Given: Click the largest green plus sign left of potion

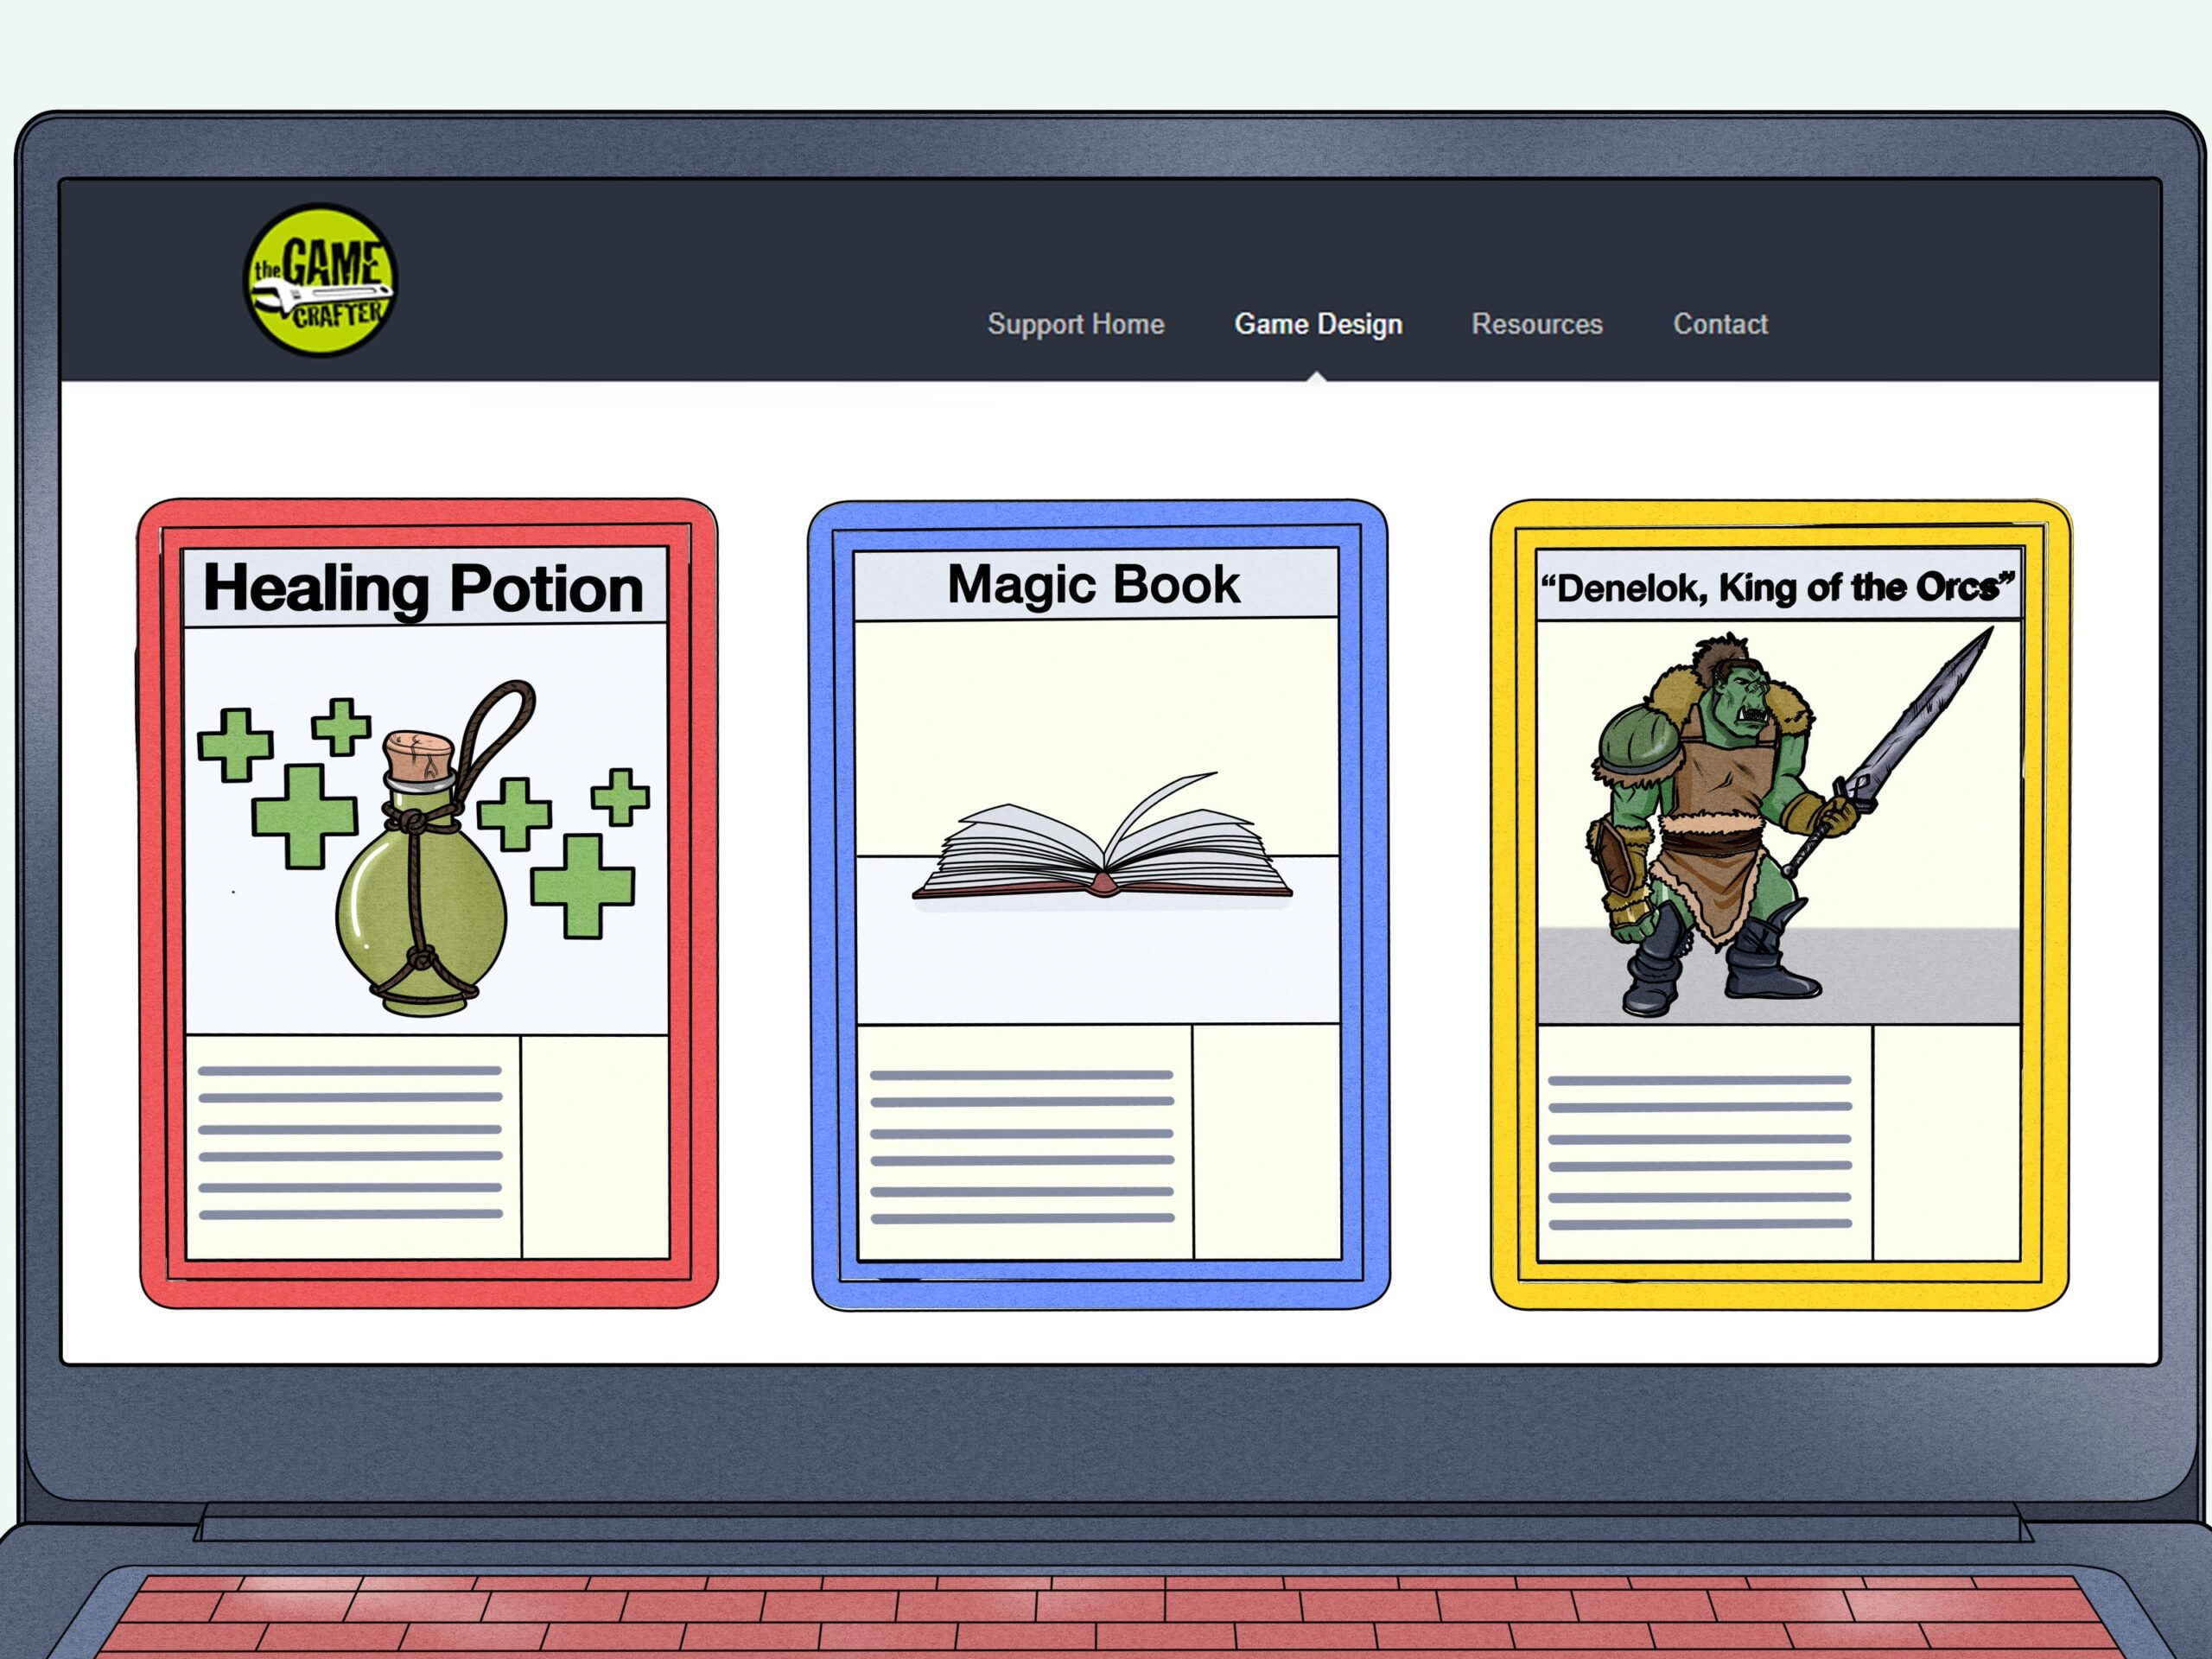Looking at the screenshot, I should pyautogui.click(x=304, y=815).
